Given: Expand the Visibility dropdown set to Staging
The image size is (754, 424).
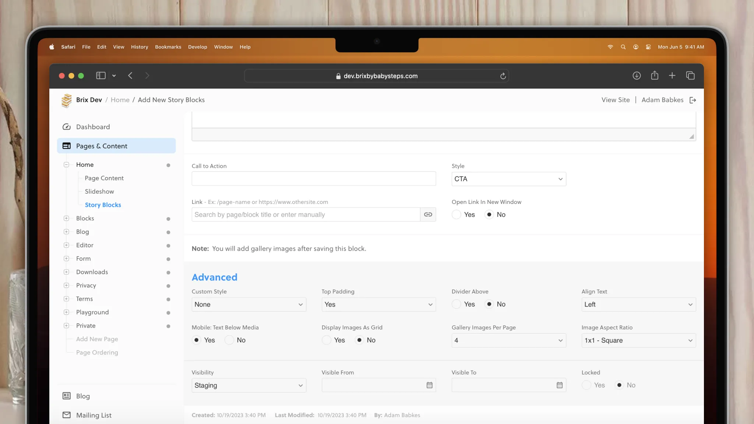Looking at the screenshot, I should [x=249, y=385].
